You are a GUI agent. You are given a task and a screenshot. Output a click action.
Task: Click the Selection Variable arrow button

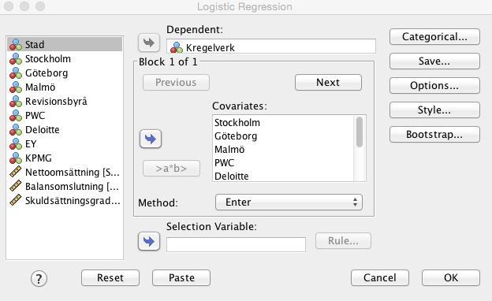149,241
